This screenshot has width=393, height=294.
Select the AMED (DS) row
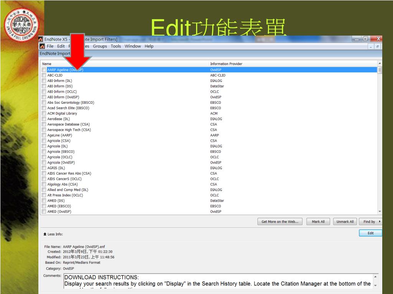click(x=209, y=201)
